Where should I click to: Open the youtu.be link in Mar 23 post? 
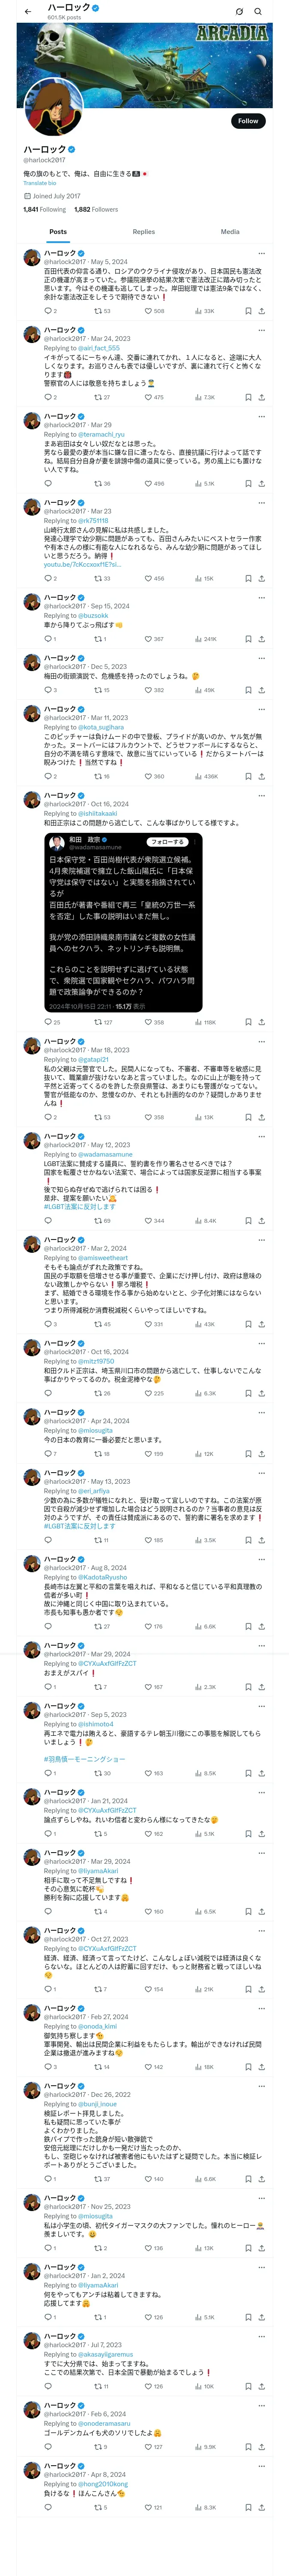coord(69,564)
